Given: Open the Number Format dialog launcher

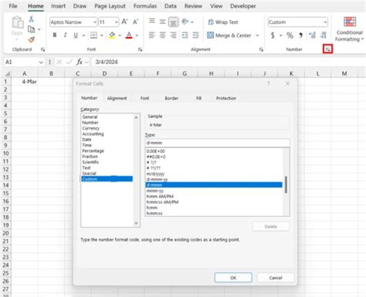Looking at the screenshot, I should [328, 49].
